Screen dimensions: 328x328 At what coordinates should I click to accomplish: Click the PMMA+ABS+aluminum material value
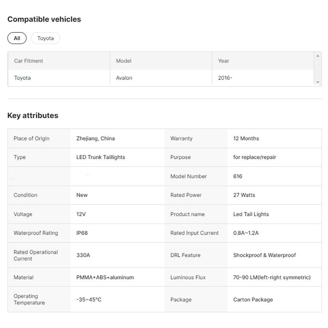[x=105, y=277]
